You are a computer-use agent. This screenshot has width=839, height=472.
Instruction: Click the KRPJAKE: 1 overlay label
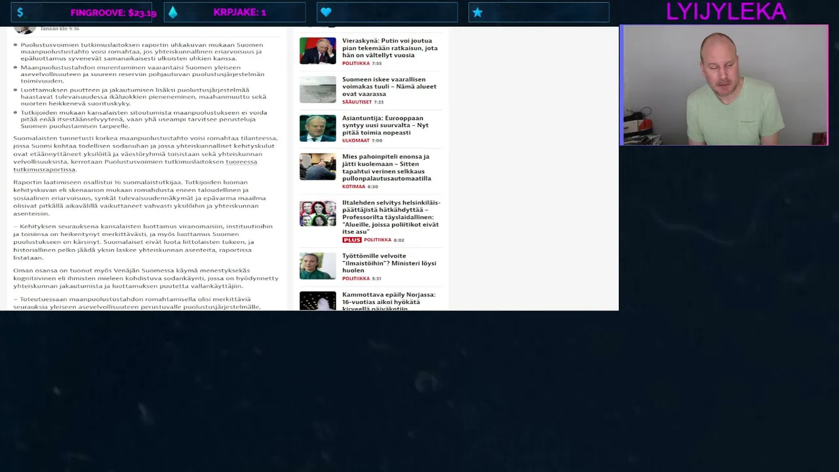tap(240, 12)
